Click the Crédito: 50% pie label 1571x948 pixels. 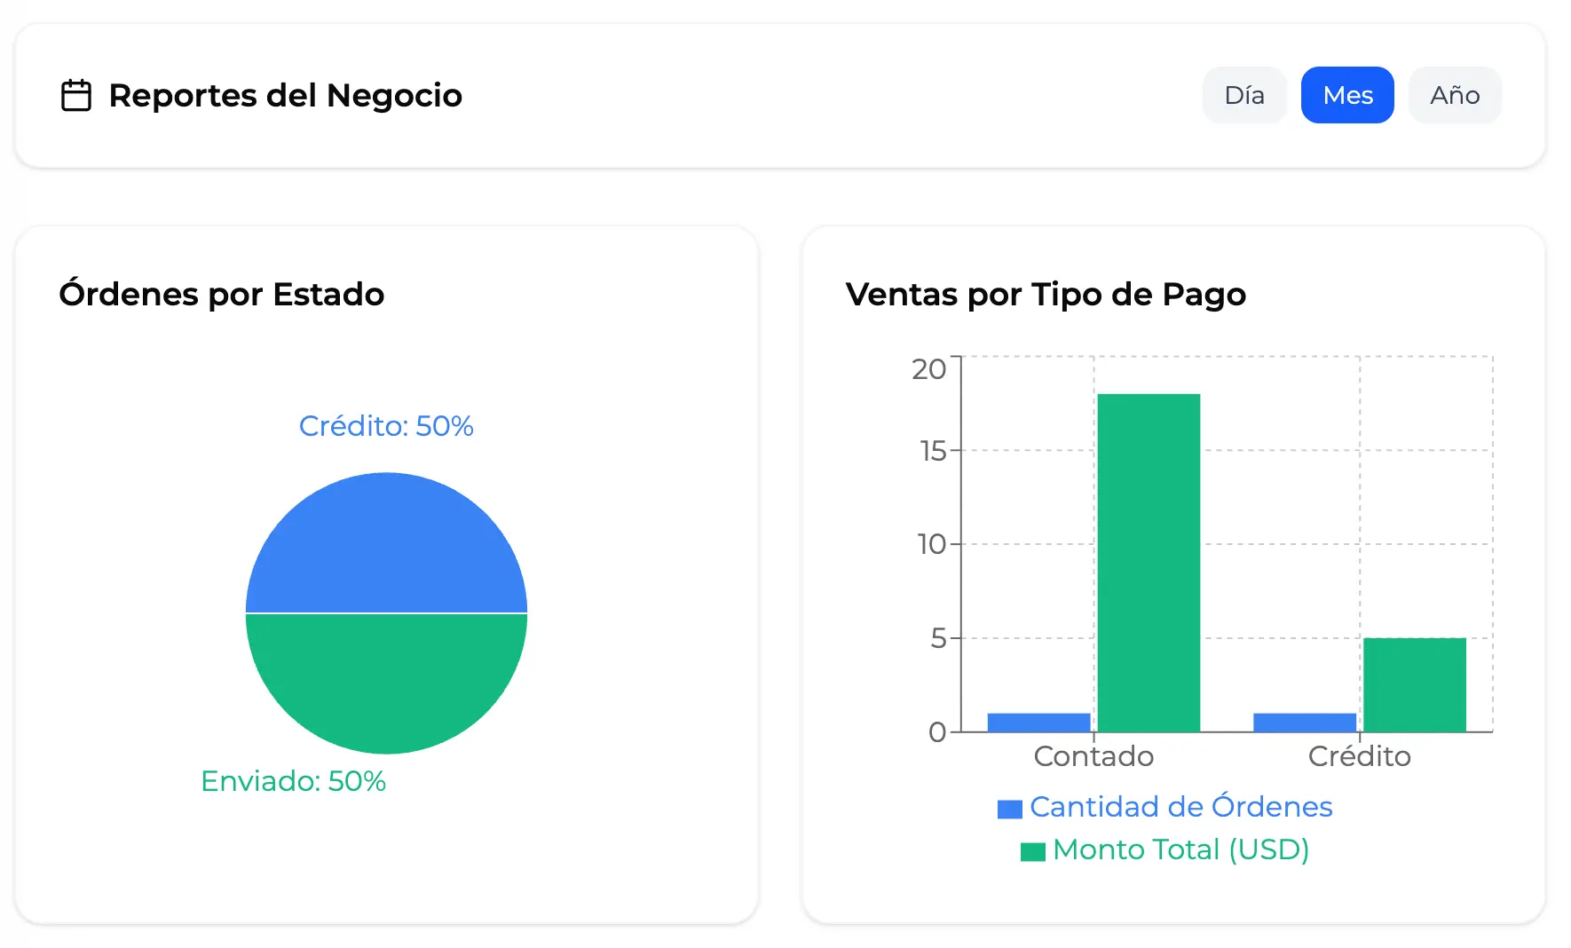[386, 426]
